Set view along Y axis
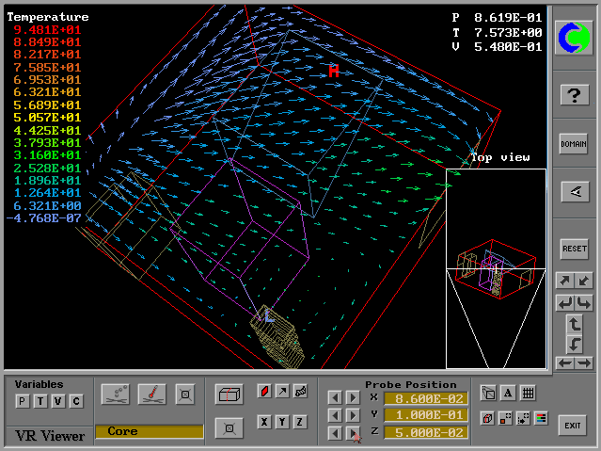 tap(282, 422)
